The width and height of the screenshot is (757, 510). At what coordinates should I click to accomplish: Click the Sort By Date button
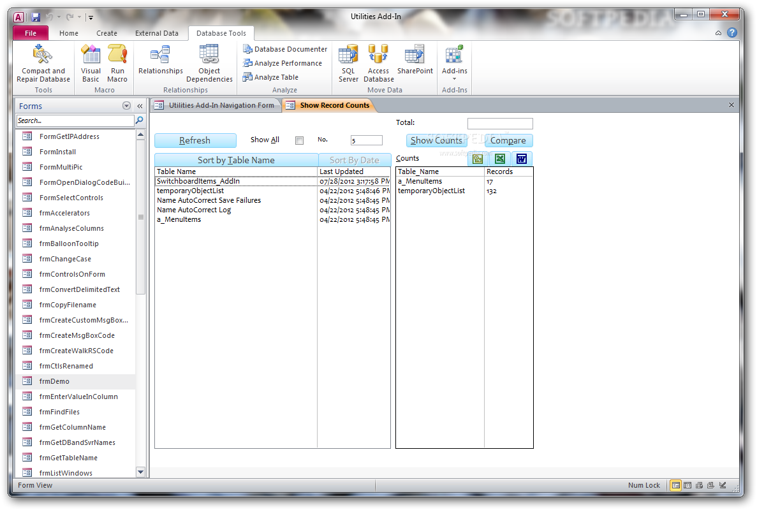[355, 160]
